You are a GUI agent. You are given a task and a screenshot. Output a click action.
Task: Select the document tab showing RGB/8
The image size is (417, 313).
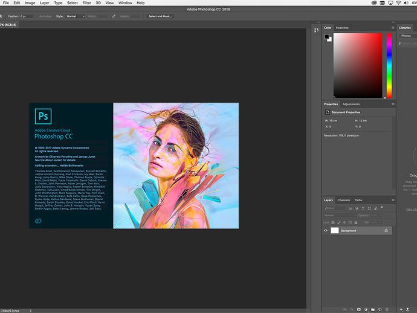9,25
